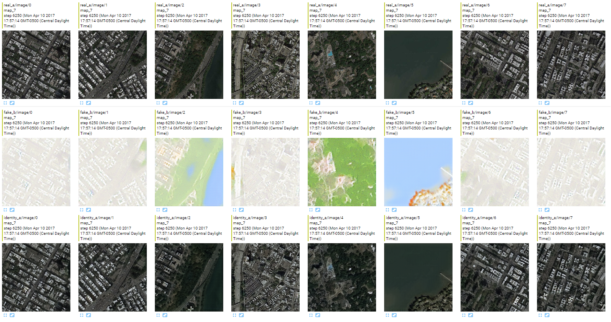
Task: Expand real_a/image/6 card to full width
Action: click(464, 103)
